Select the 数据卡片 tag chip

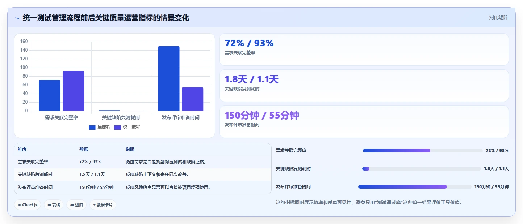click(103, 205)
